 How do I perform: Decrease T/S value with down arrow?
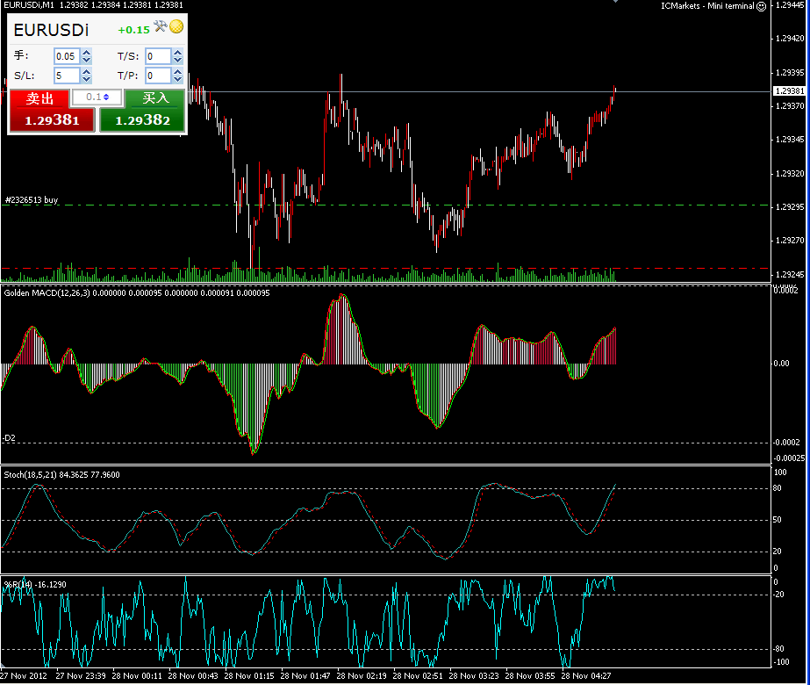(177, 60)
